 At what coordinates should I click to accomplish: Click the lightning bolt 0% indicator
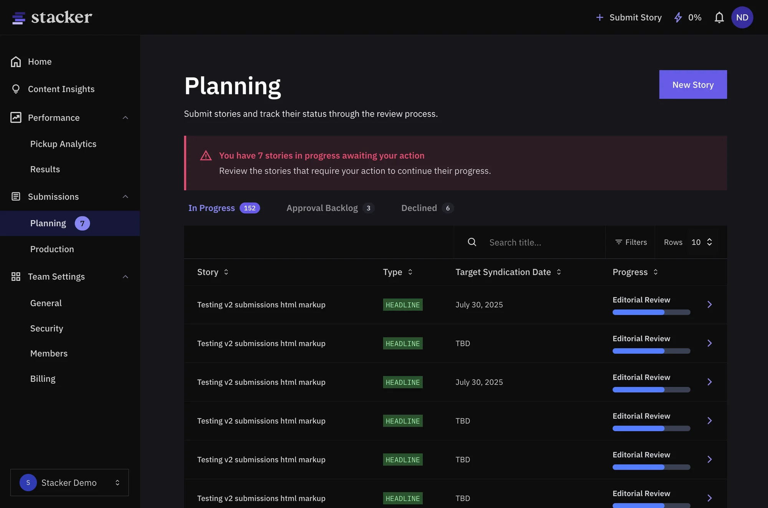tap(688, 18)
